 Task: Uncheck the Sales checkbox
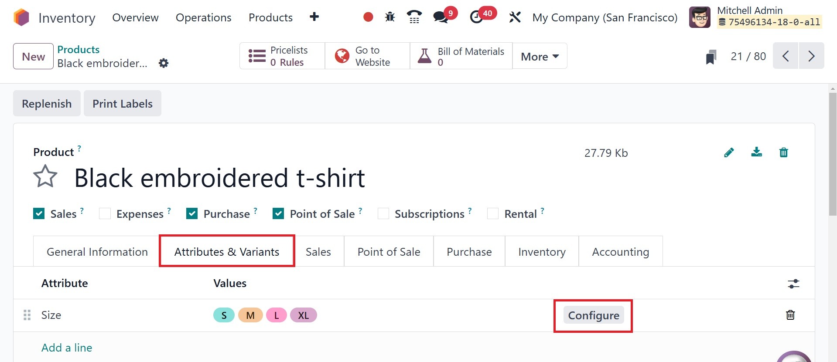pos(39,214)
